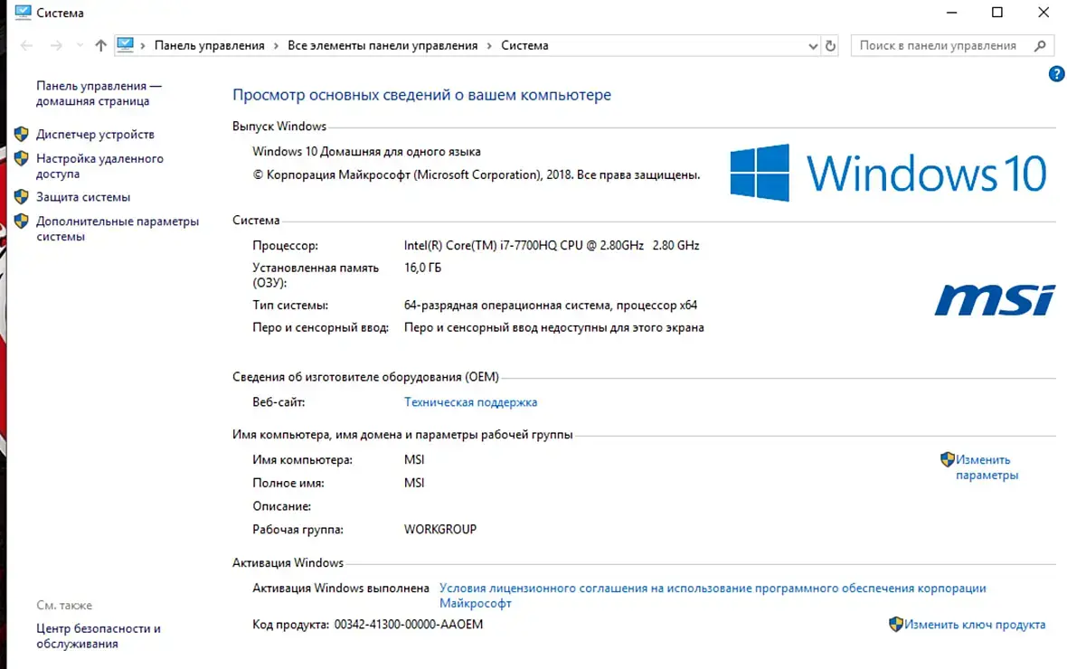Click the blue Help question mark icon
Screen dimensions: 1067x669
[1055, 74]
